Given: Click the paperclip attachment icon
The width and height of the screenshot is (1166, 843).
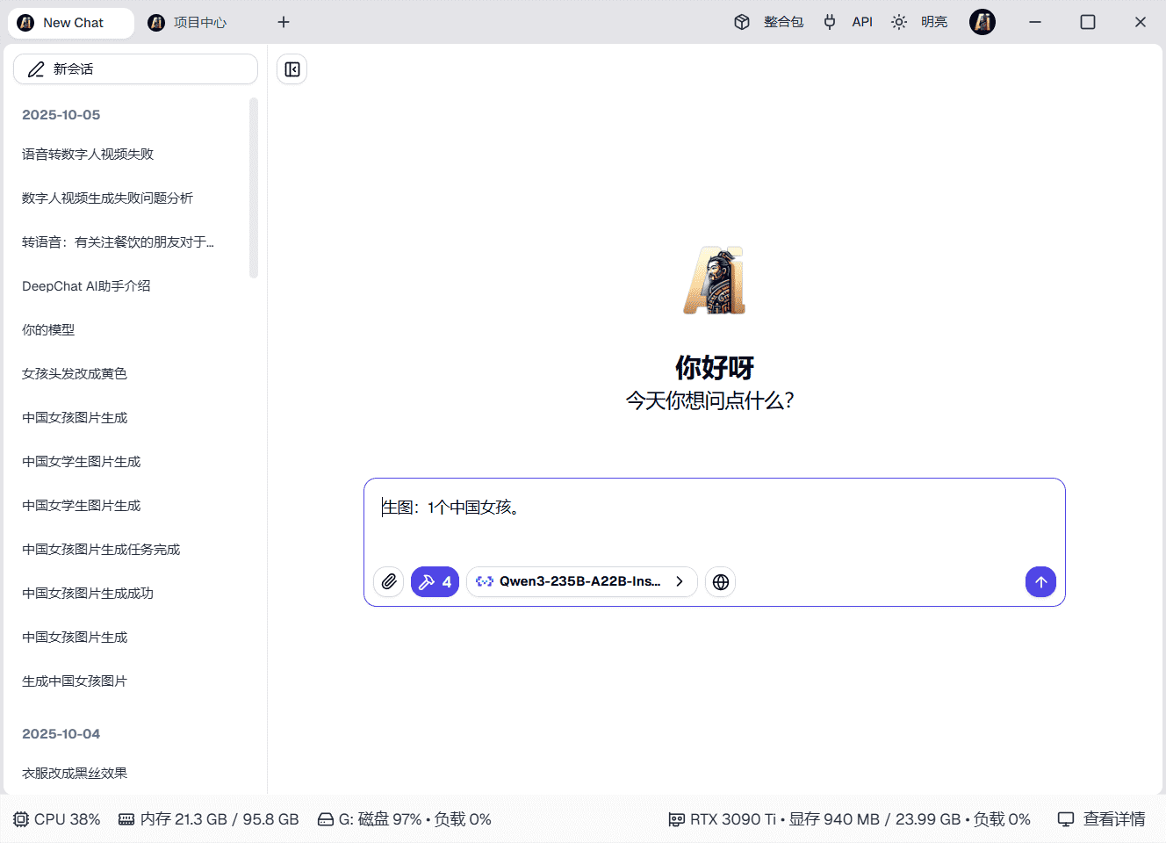Looking at the screenshot, I should [389, 581].
